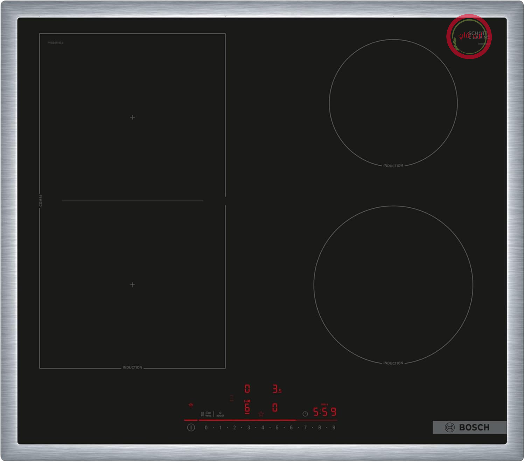
Task: Tap the three-bar combi zone icon
Action: tap(231, 398)
